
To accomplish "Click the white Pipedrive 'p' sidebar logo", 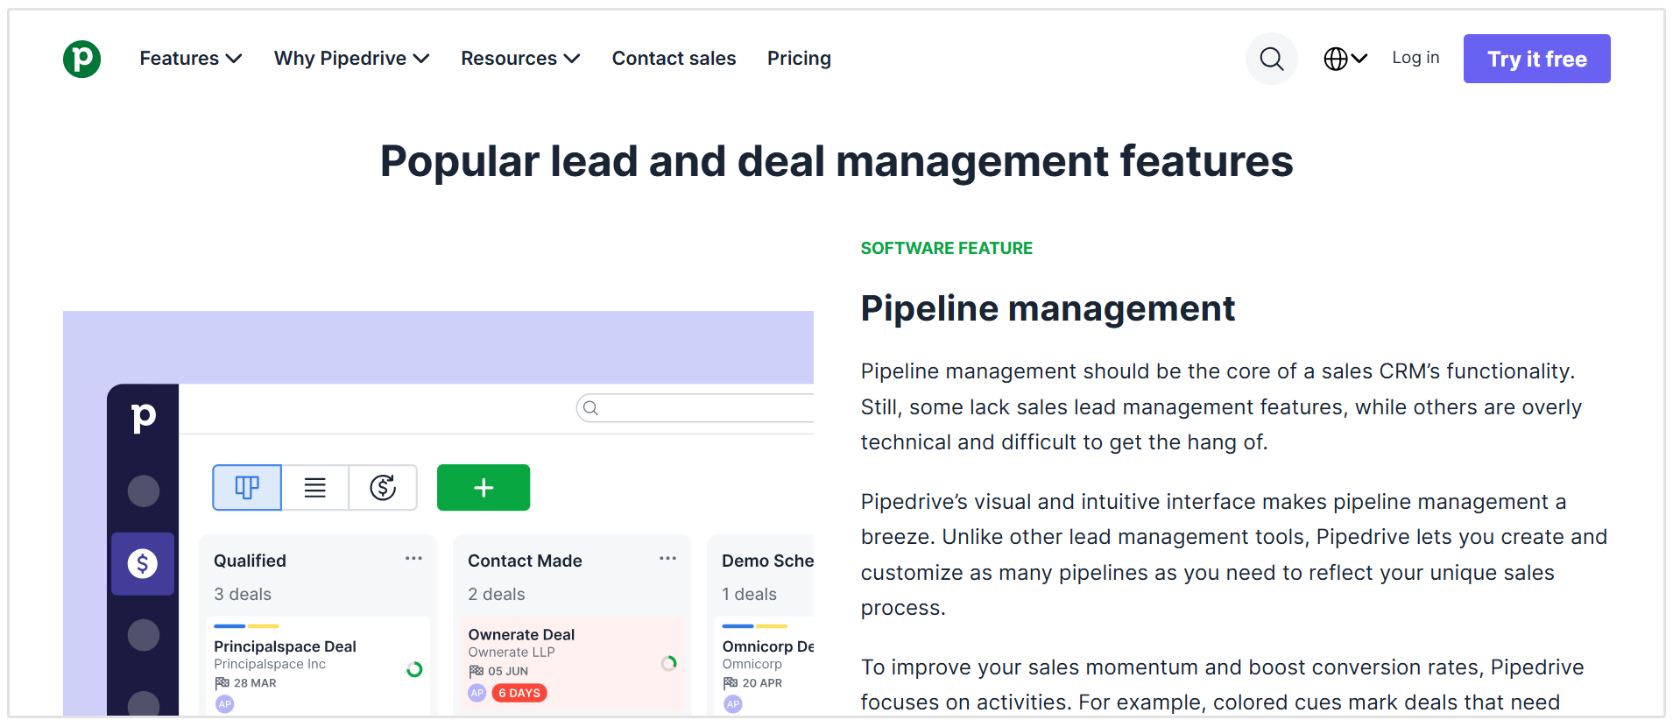I will 143,416.
